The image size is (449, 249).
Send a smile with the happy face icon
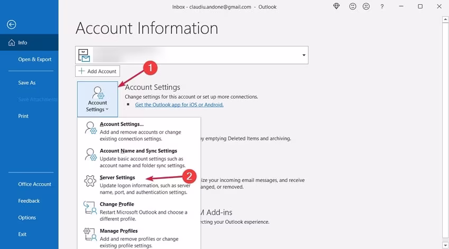click(352, 6)
